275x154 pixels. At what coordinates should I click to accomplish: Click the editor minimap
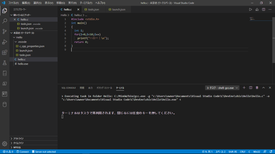point(261,19)
